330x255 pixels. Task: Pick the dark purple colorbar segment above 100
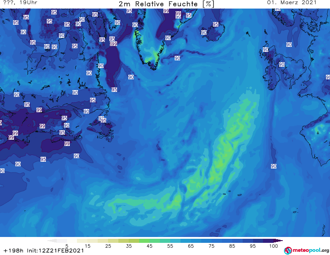pyautogui.click(x=278, y=241)
